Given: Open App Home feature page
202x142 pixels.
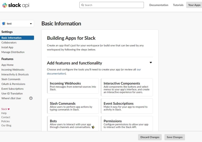Looking at the screenshot, I should click(x=7, y=65).
